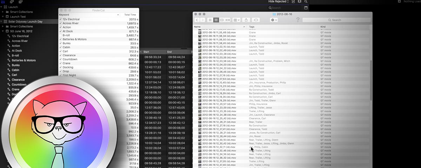Uncheck the Crane keyword checkbox
The width and height of the screenshot is (421, 168).
(x=61, y=63)
